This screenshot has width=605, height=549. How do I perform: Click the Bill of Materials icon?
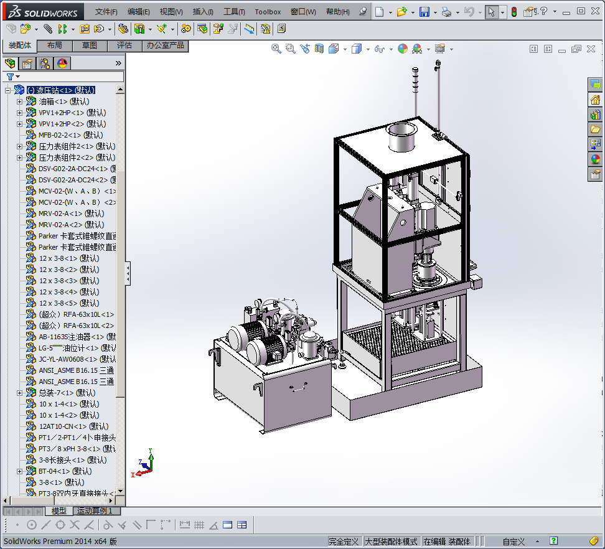(202, 29)
